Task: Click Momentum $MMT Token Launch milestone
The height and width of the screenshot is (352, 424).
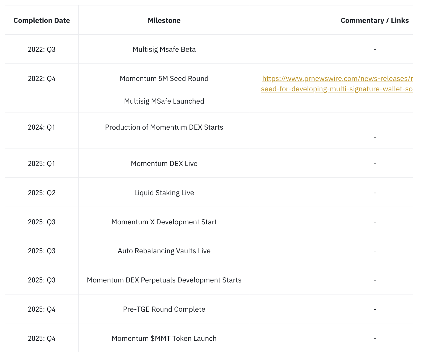Action: (x=164, y=339)
